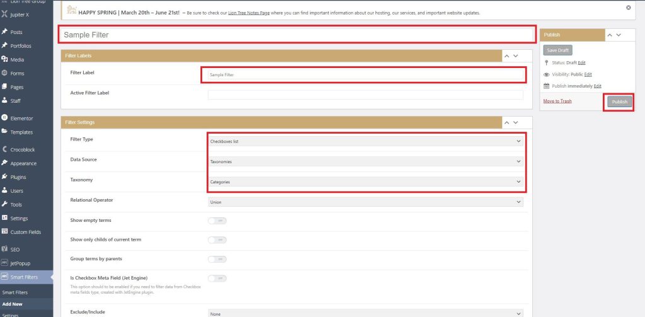This screenshot has width=645, height=317.
Task: Click the Media icon in sidebar
Action: pyautogui.click(x=5, y=59)
